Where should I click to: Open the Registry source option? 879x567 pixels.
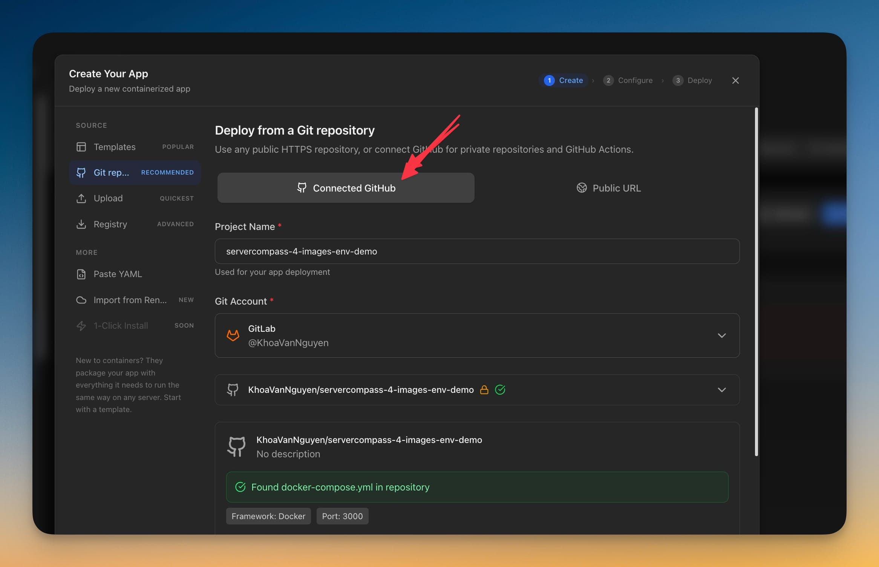(x=135, y=224)
